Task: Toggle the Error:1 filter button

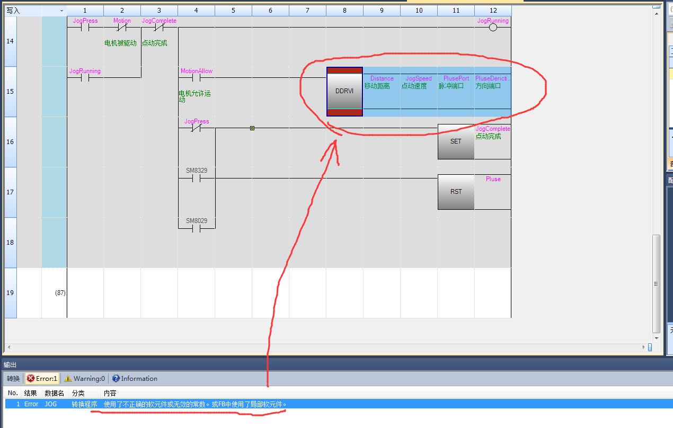Action: click(x=42, y=379)
